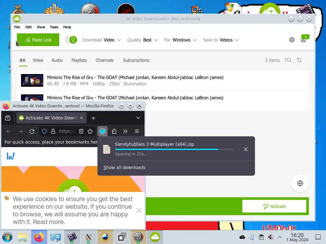Click Show all downloads

(124, 167)
